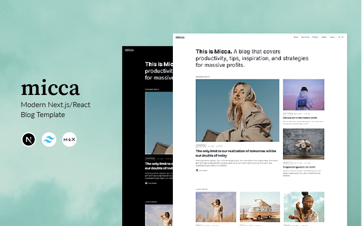This screenshot has height=226, width=362.
Task: Open 'Chinese art in the modern world' post
Action: (x=300, y=118)
